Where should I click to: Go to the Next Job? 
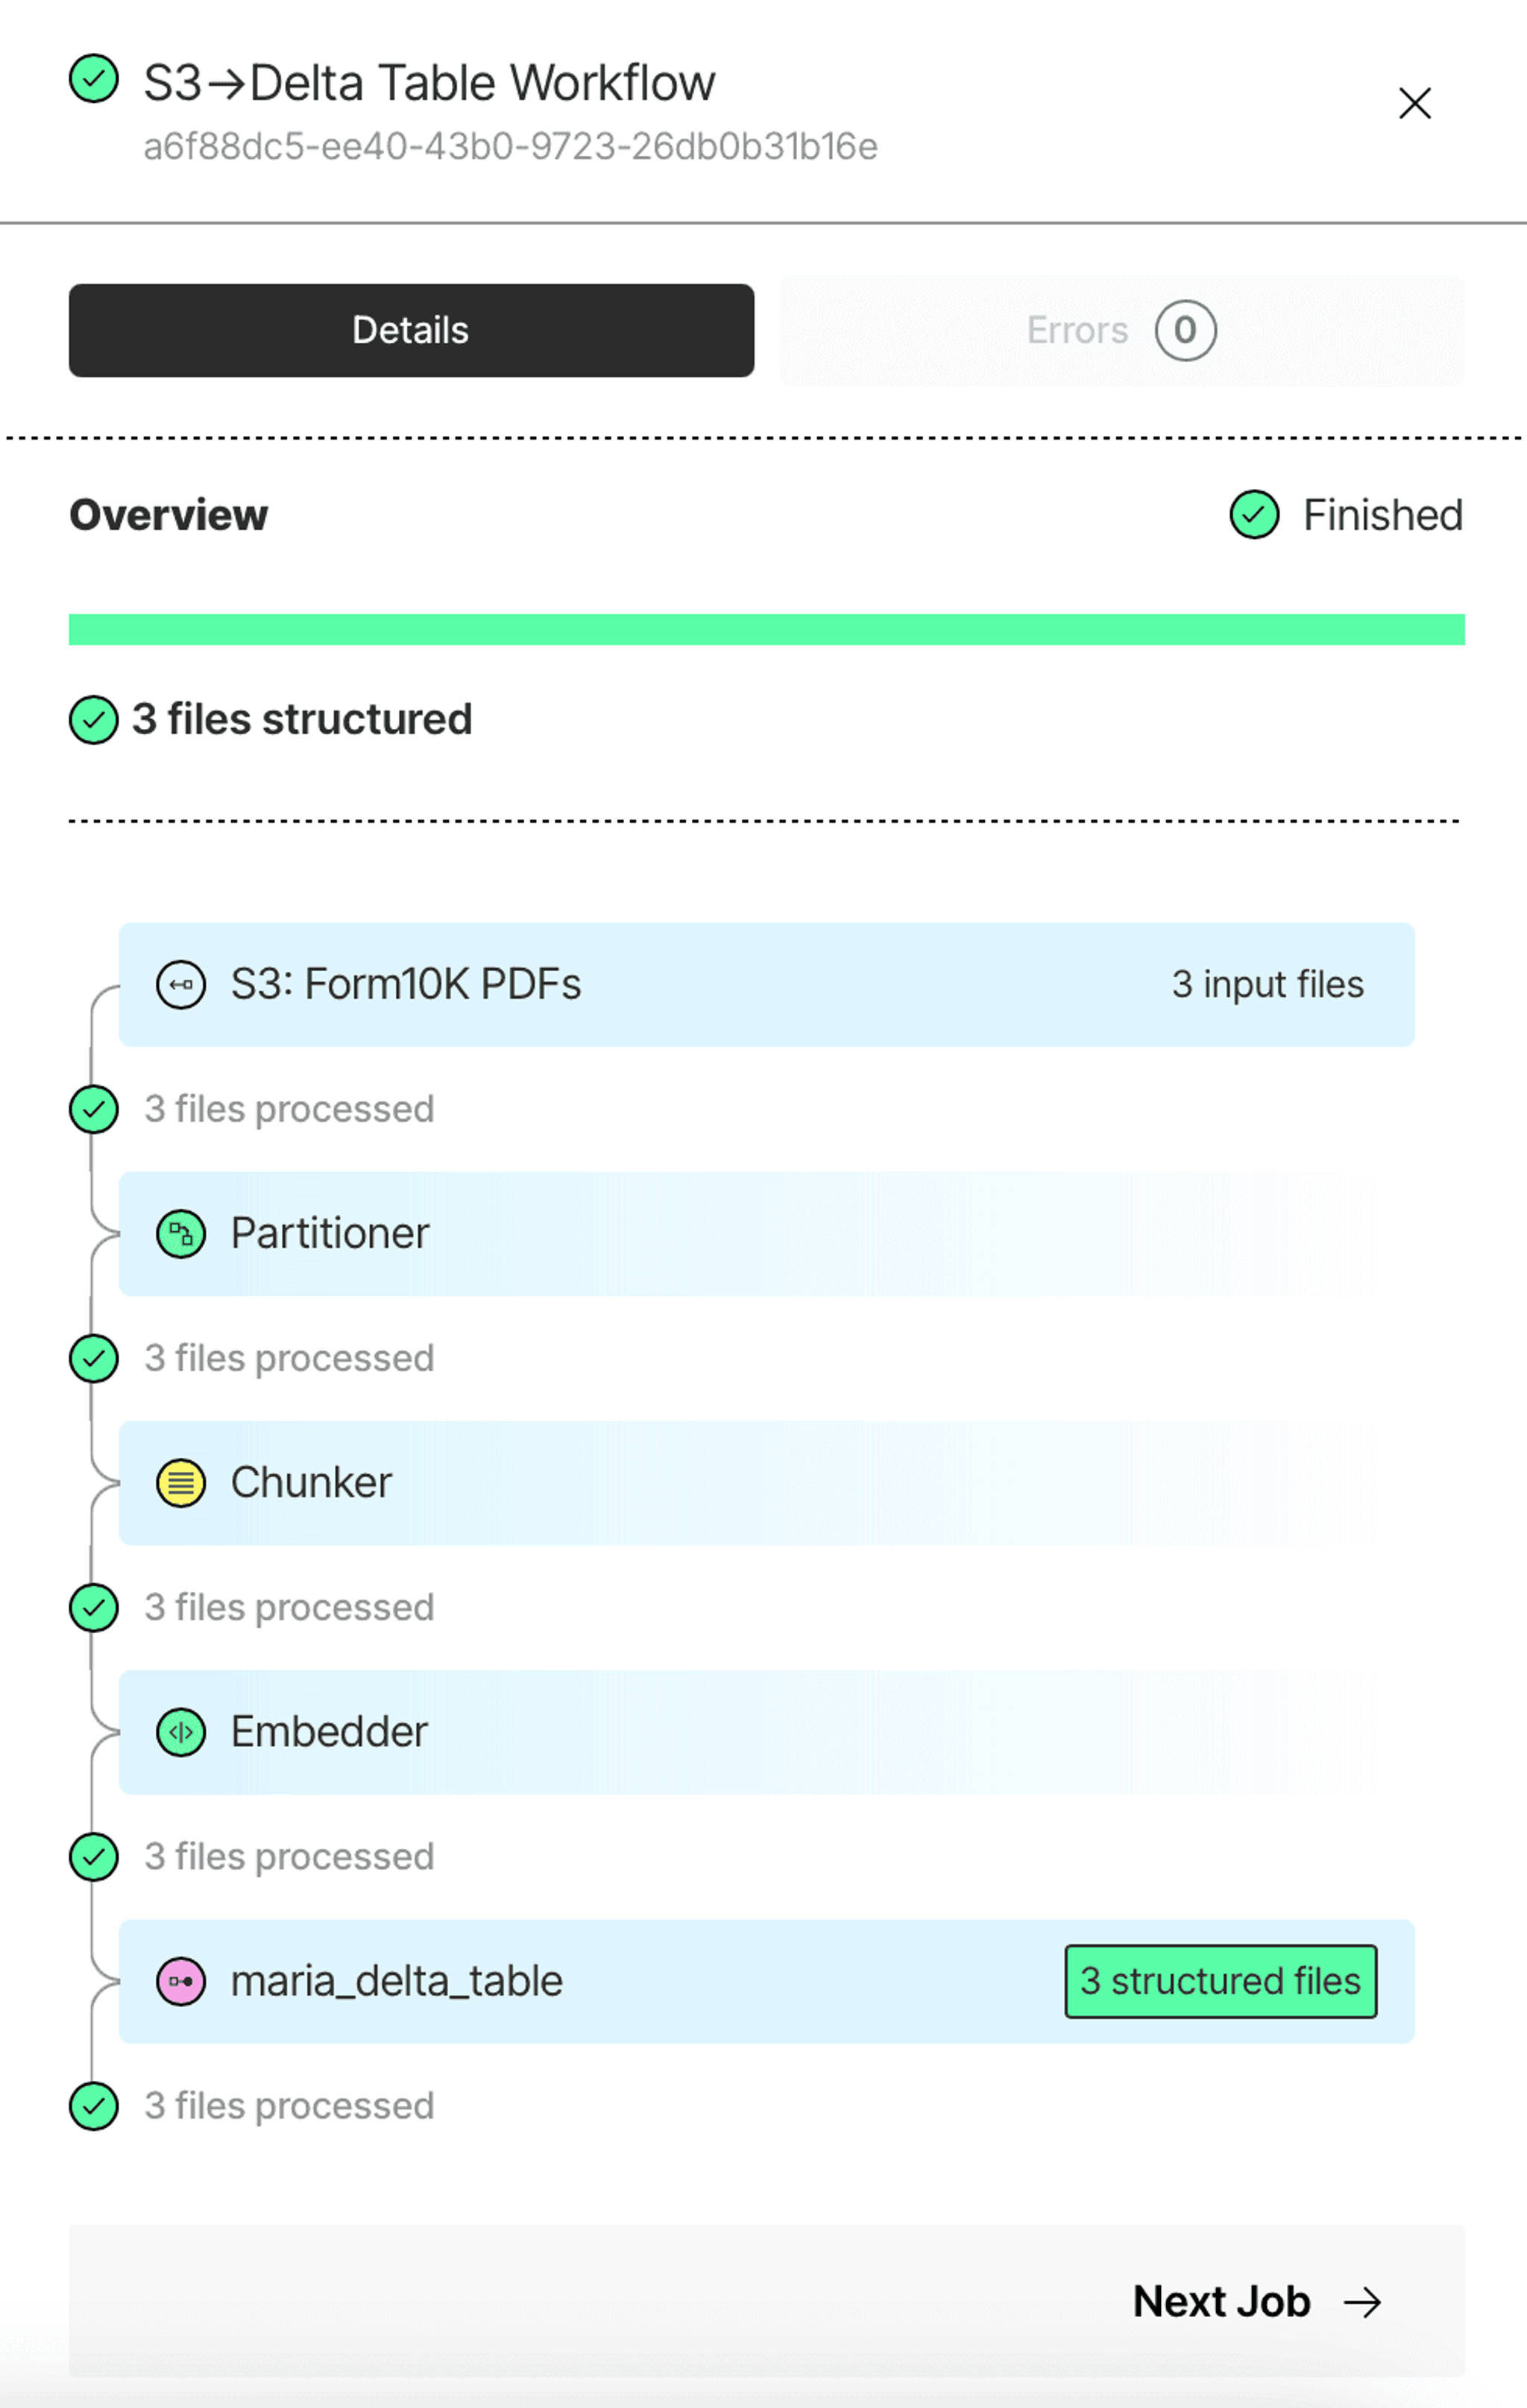[x=1257, y=2302]
